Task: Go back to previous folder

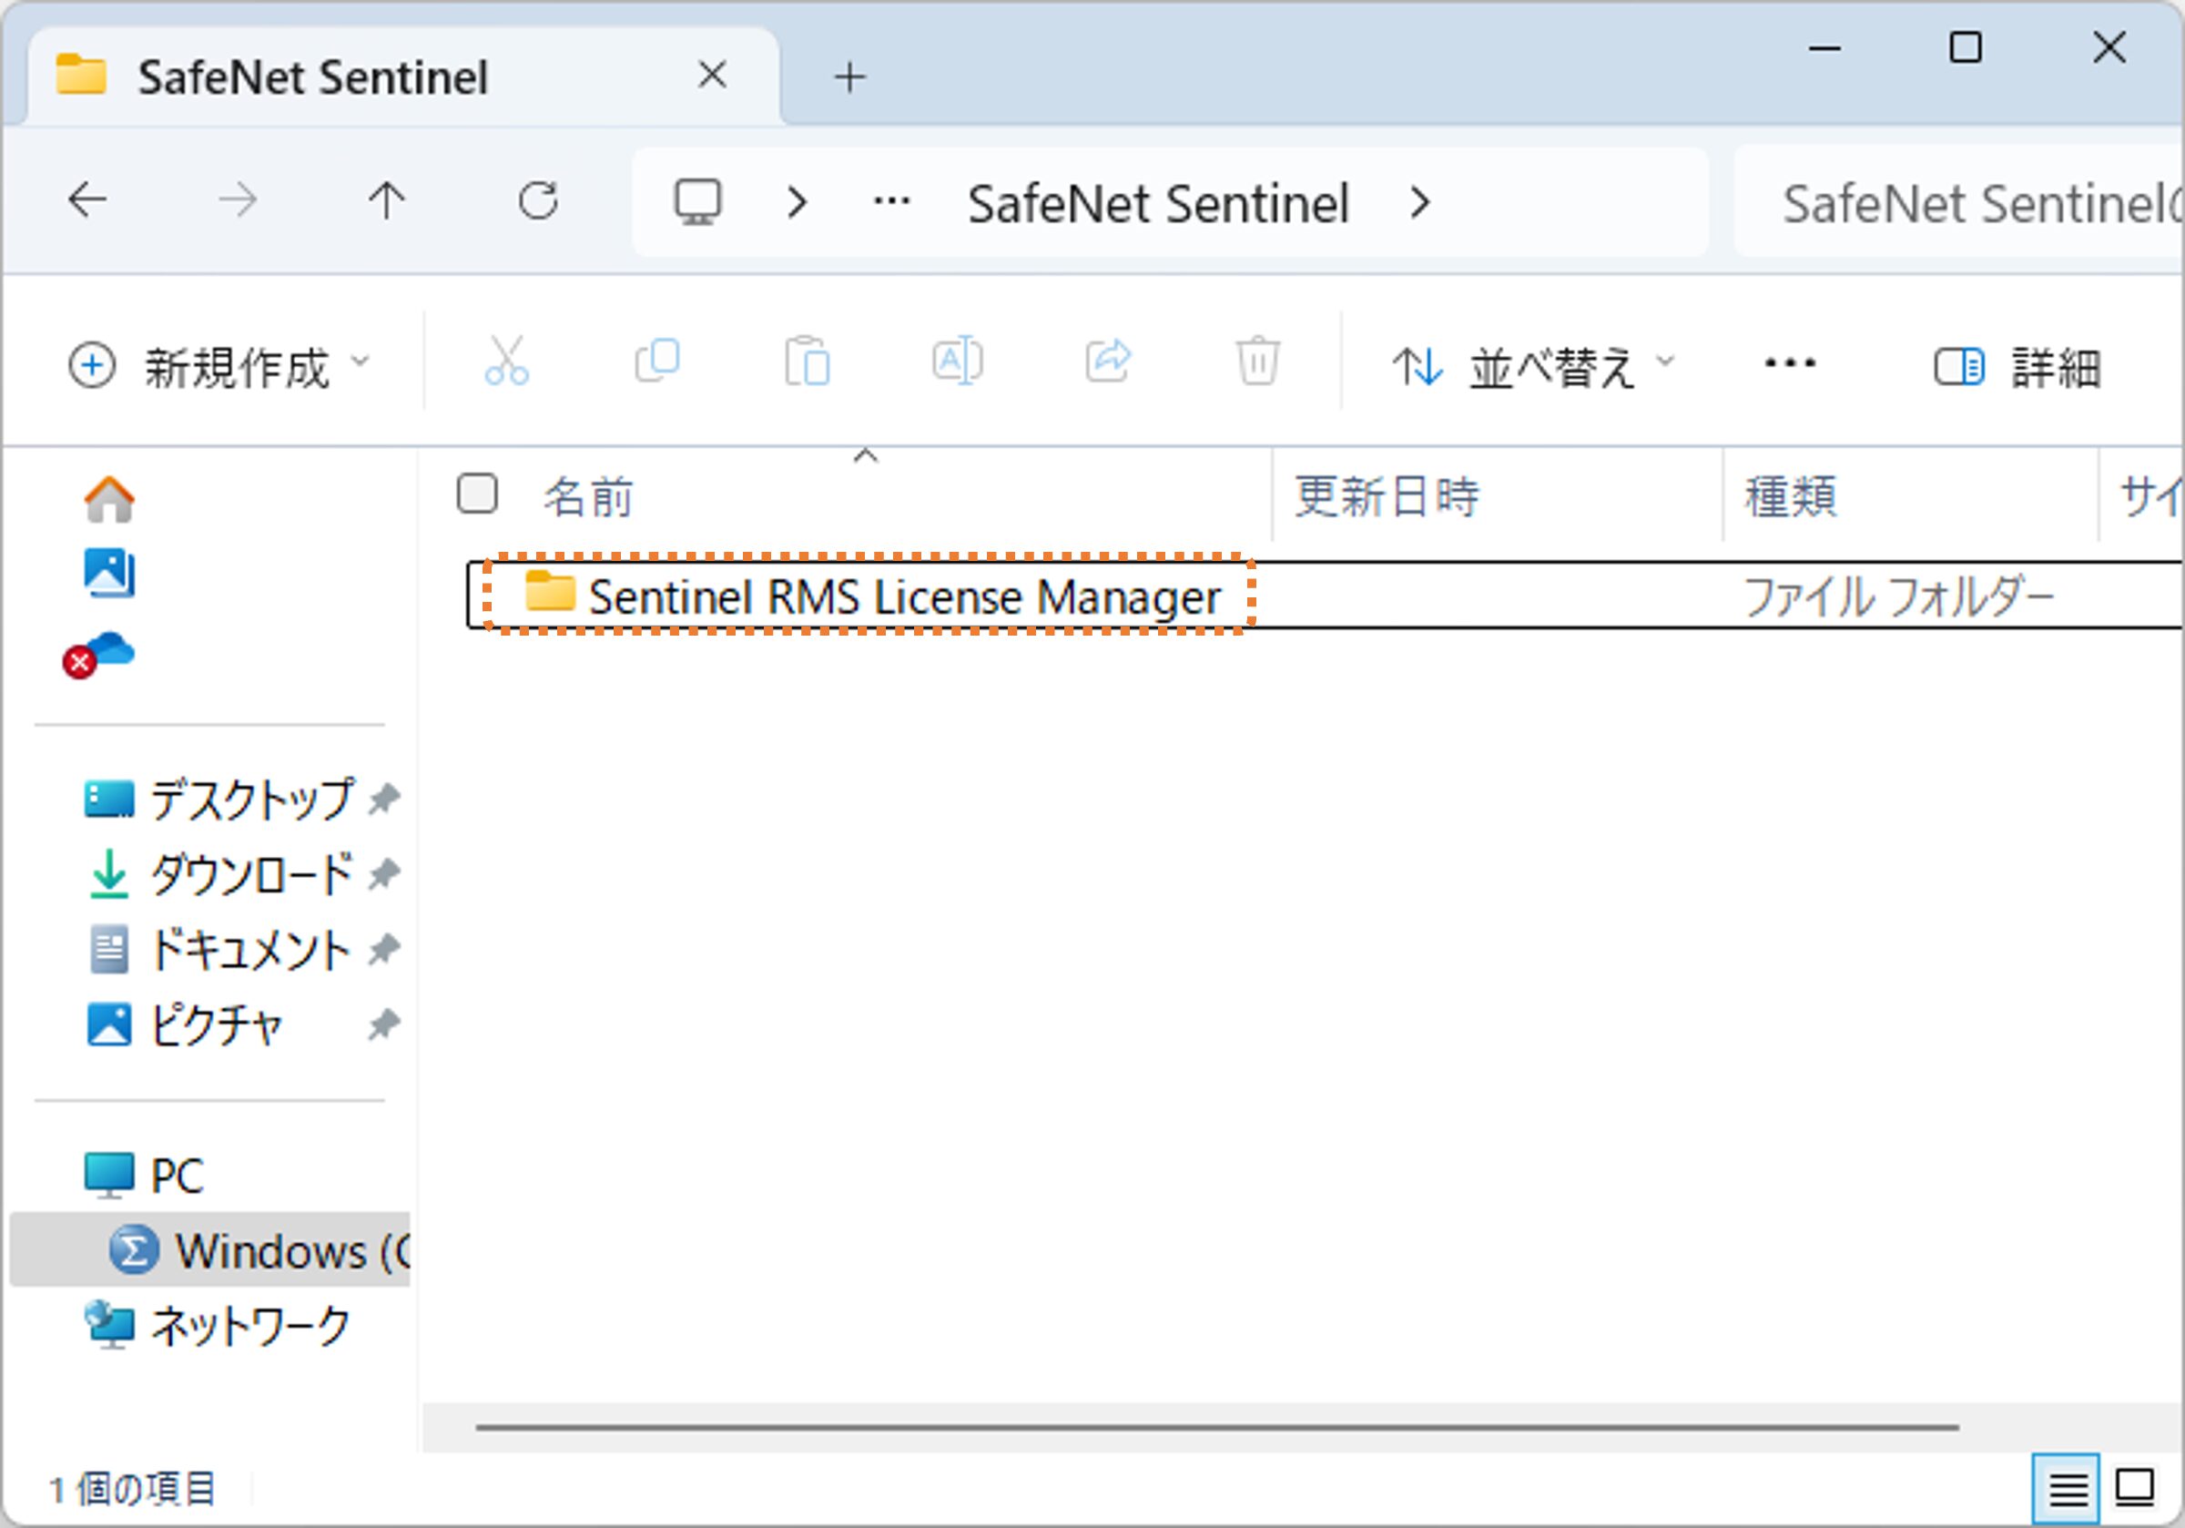Action: point(87,201)
